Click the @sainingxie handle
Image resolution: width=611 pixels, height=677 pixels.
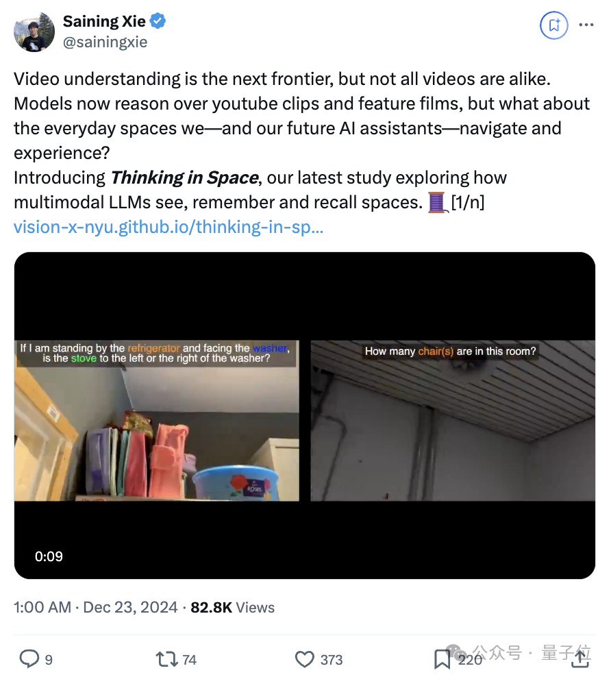click(x=105, y=41)
